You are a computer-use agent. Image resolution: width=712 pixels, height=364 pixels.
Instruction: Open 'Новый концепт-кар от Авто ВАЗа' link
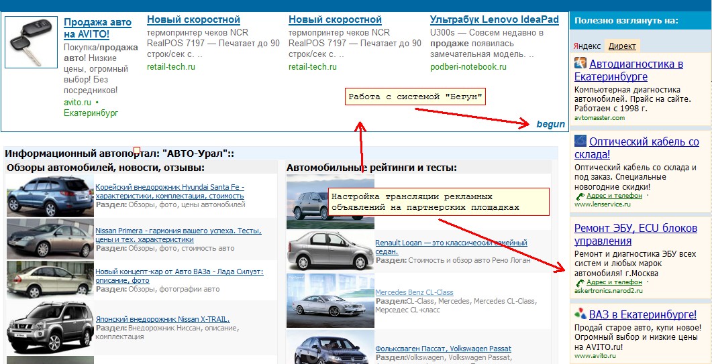click(179, 276)
